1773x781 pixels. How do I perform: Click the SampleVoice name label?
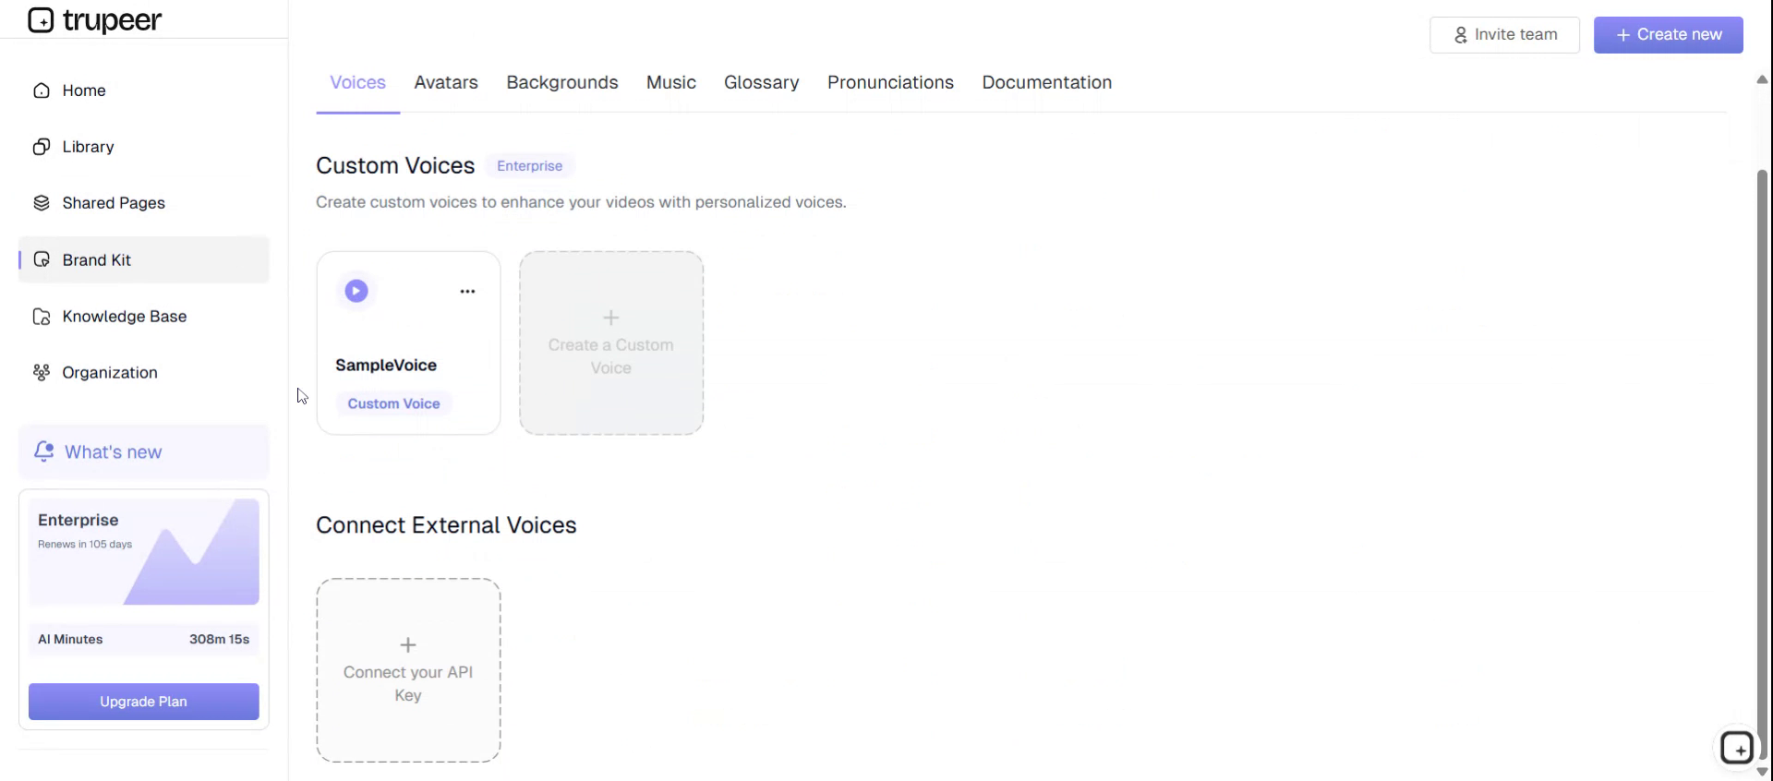pyautogui.click(x=386, y=366)
